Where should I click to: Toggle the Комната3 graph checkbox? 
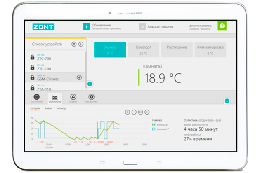(154, 124)
